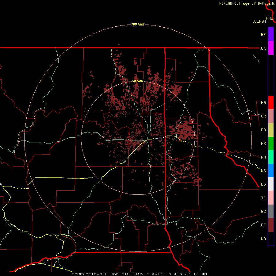
Task: Click the ND legend label text
Action: tap(263, 239)
